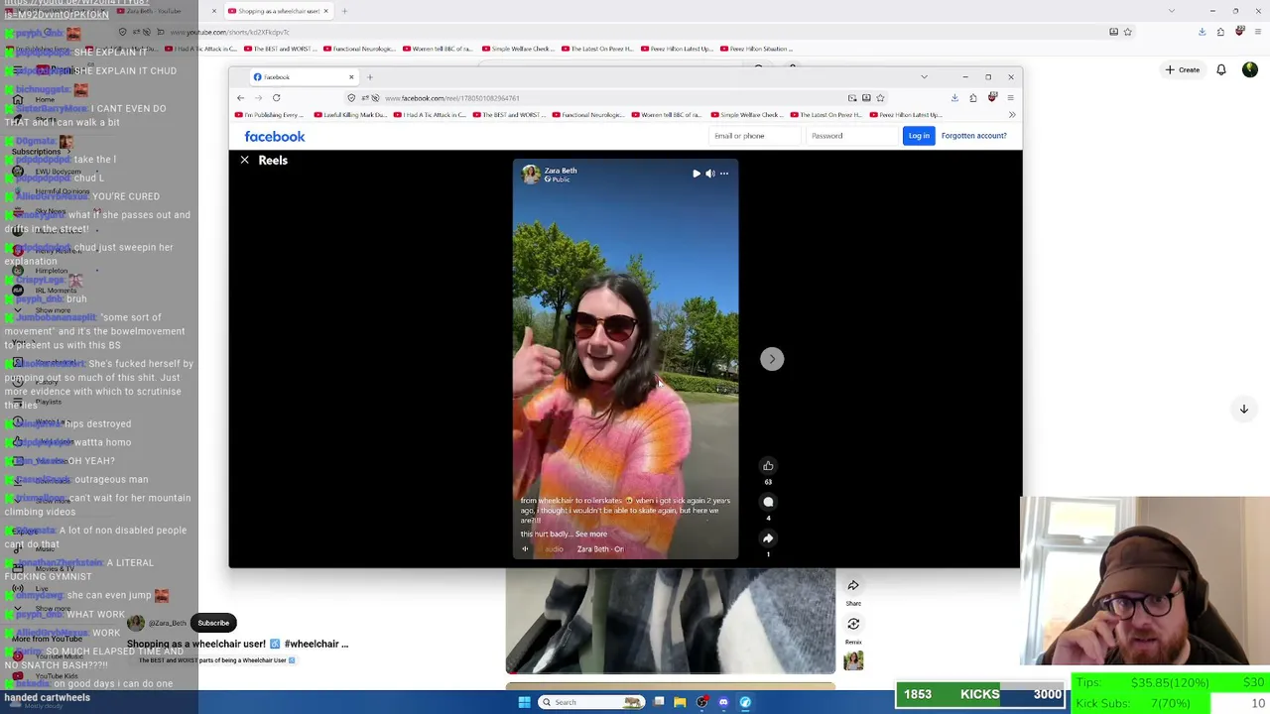Open Zara Beth's profile name on reel
The width and height of the screenshot is (1270, 714).
pos(561,171)
